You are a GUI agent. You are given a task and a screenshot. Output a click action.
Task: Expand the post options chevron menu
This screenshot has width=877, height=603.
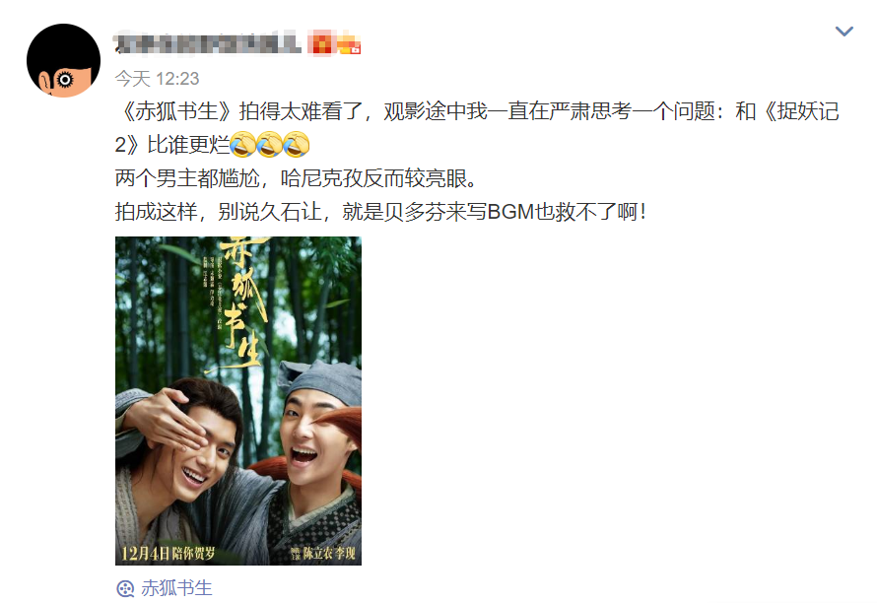(x=843, y=31)
